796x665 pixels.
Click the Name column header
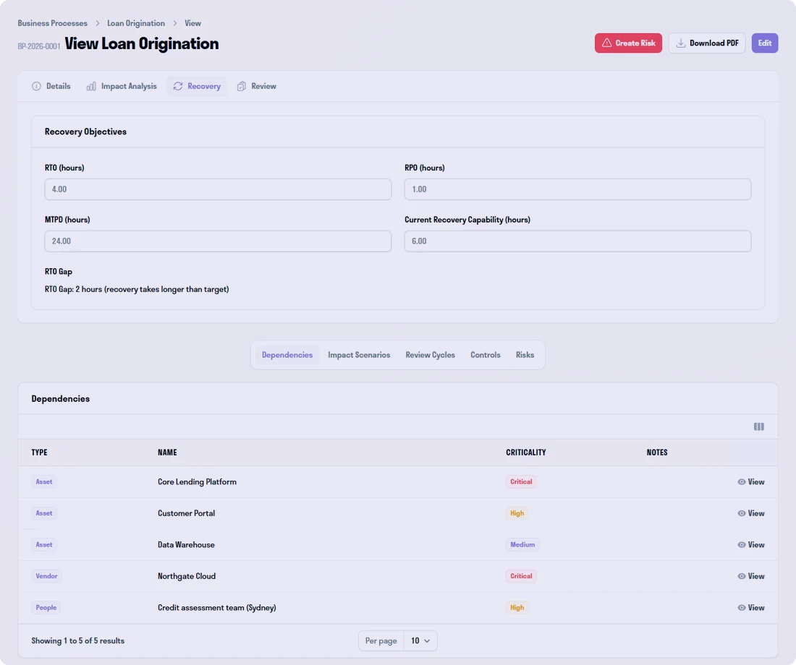(x=167, y=452)
